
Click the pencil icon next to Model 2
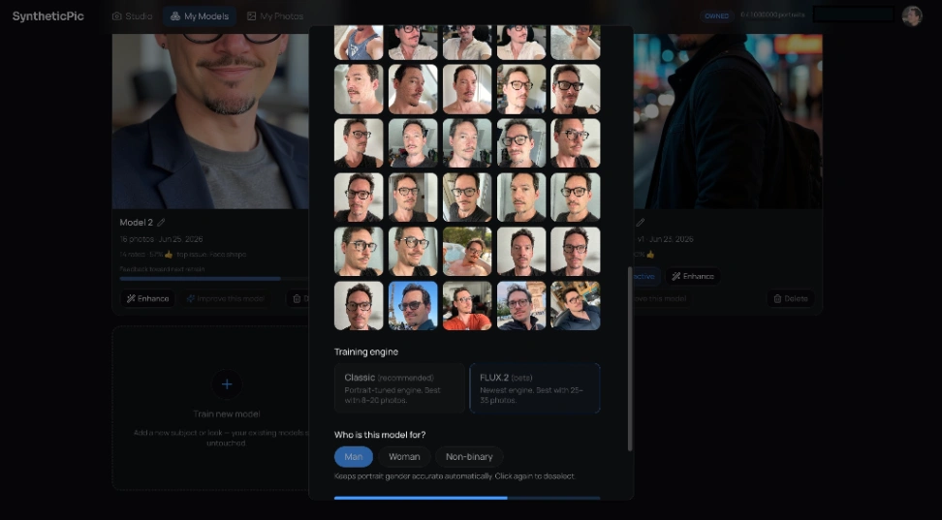(161, 223)
